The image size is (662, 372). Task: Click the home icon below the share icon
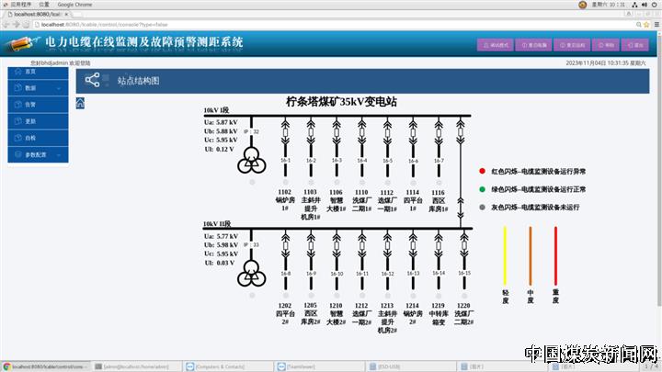tap(80, 103)
